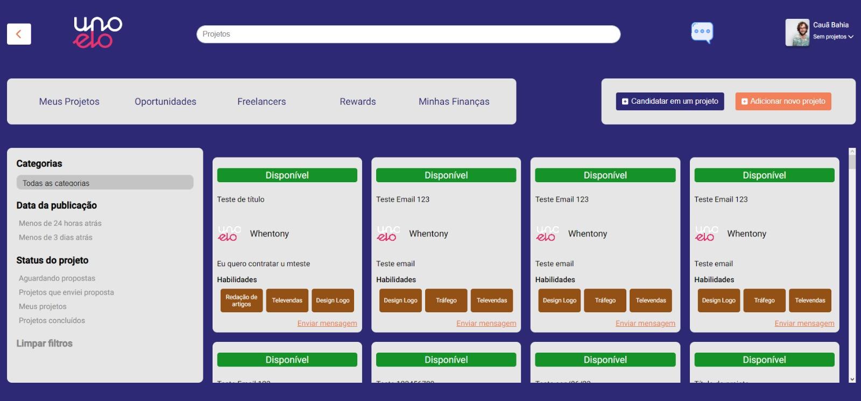Select Projetos que enviei proposta filter
The image size is (861, 401).
[x=66, y=292]
